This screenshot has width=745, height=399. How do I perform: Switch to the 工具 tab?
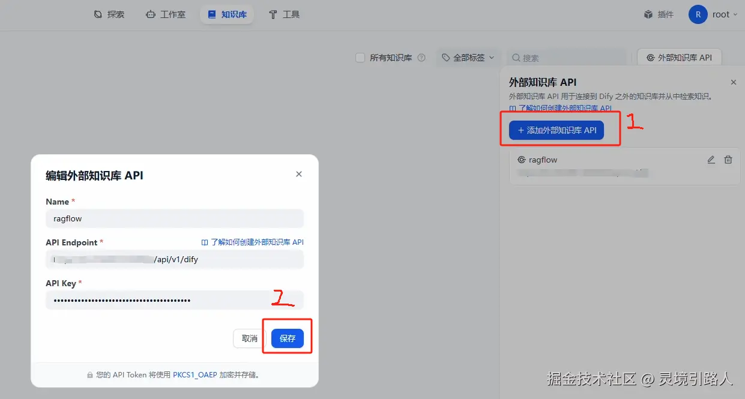[x=283, y=14]
